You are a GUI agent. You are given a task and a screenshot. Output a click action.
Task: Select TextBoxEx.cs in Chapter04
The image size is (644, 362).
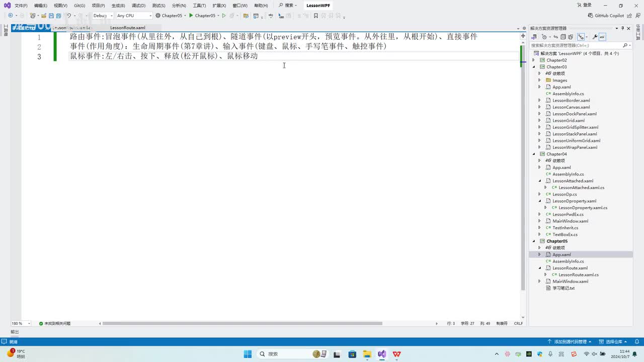click(x=565, y=234)
